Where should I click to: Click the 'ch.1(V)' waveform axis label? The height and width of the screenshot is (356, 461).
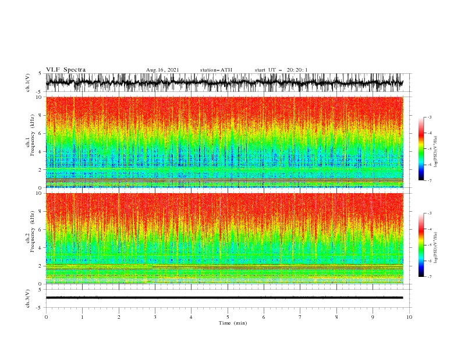28,83
